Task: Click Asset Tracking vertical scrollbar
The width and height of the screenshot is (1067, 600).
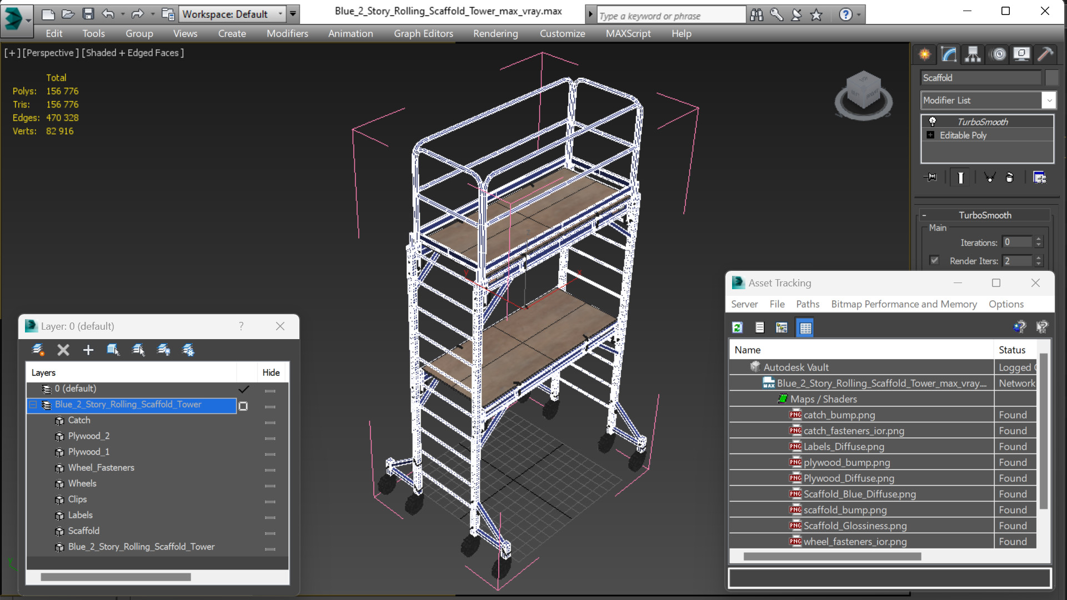Action: click(x=1043, y=431)
